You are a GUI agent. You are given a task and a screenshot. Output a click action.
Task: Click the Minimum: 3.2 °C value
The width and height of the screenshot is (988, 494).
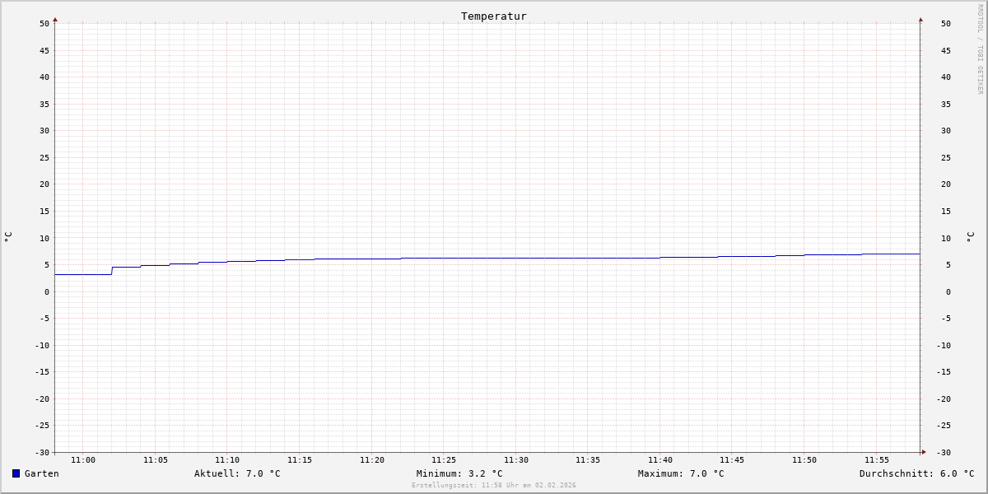pos(459,473)
